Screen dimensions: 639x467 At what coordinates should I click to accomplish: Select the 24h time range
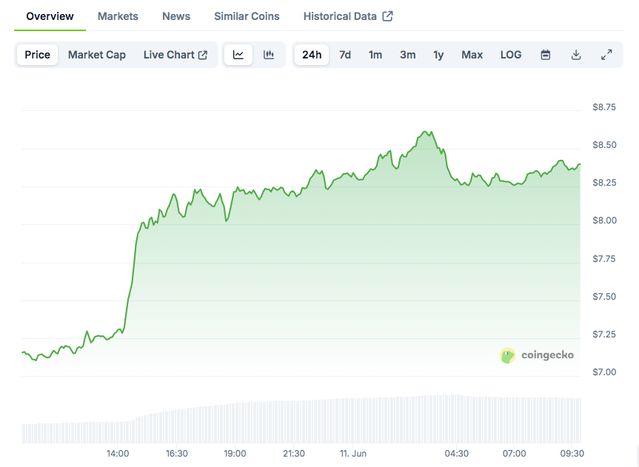[x=312, y=55]
